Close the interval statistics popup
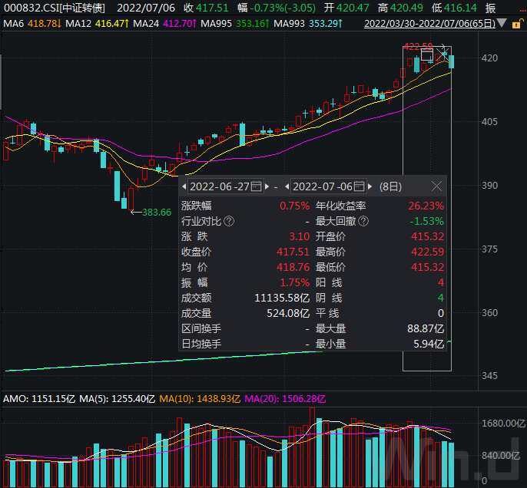 click(436, 186)
